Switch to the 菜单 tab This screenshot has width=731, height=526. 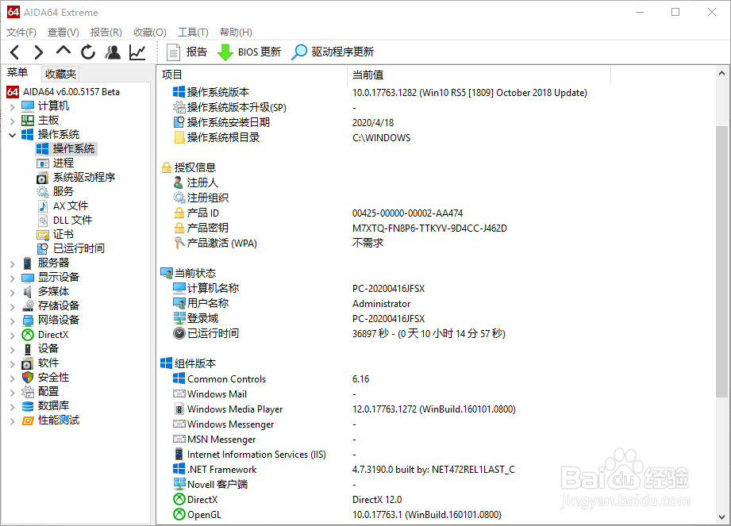tap(17, 73)
